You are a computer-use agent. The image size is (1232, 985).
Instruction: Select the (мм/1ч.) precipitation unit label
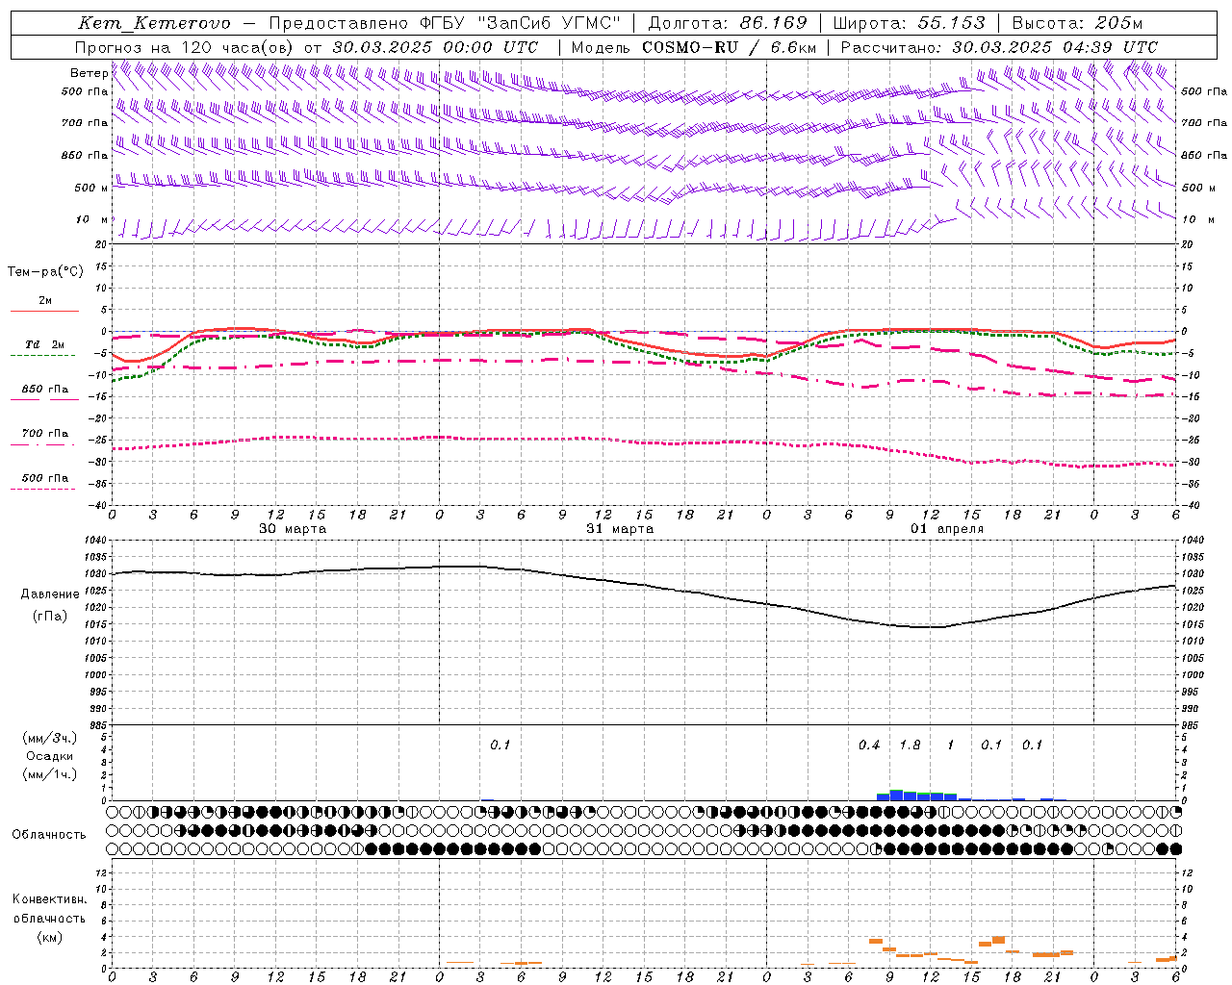[x=49, y=774]
